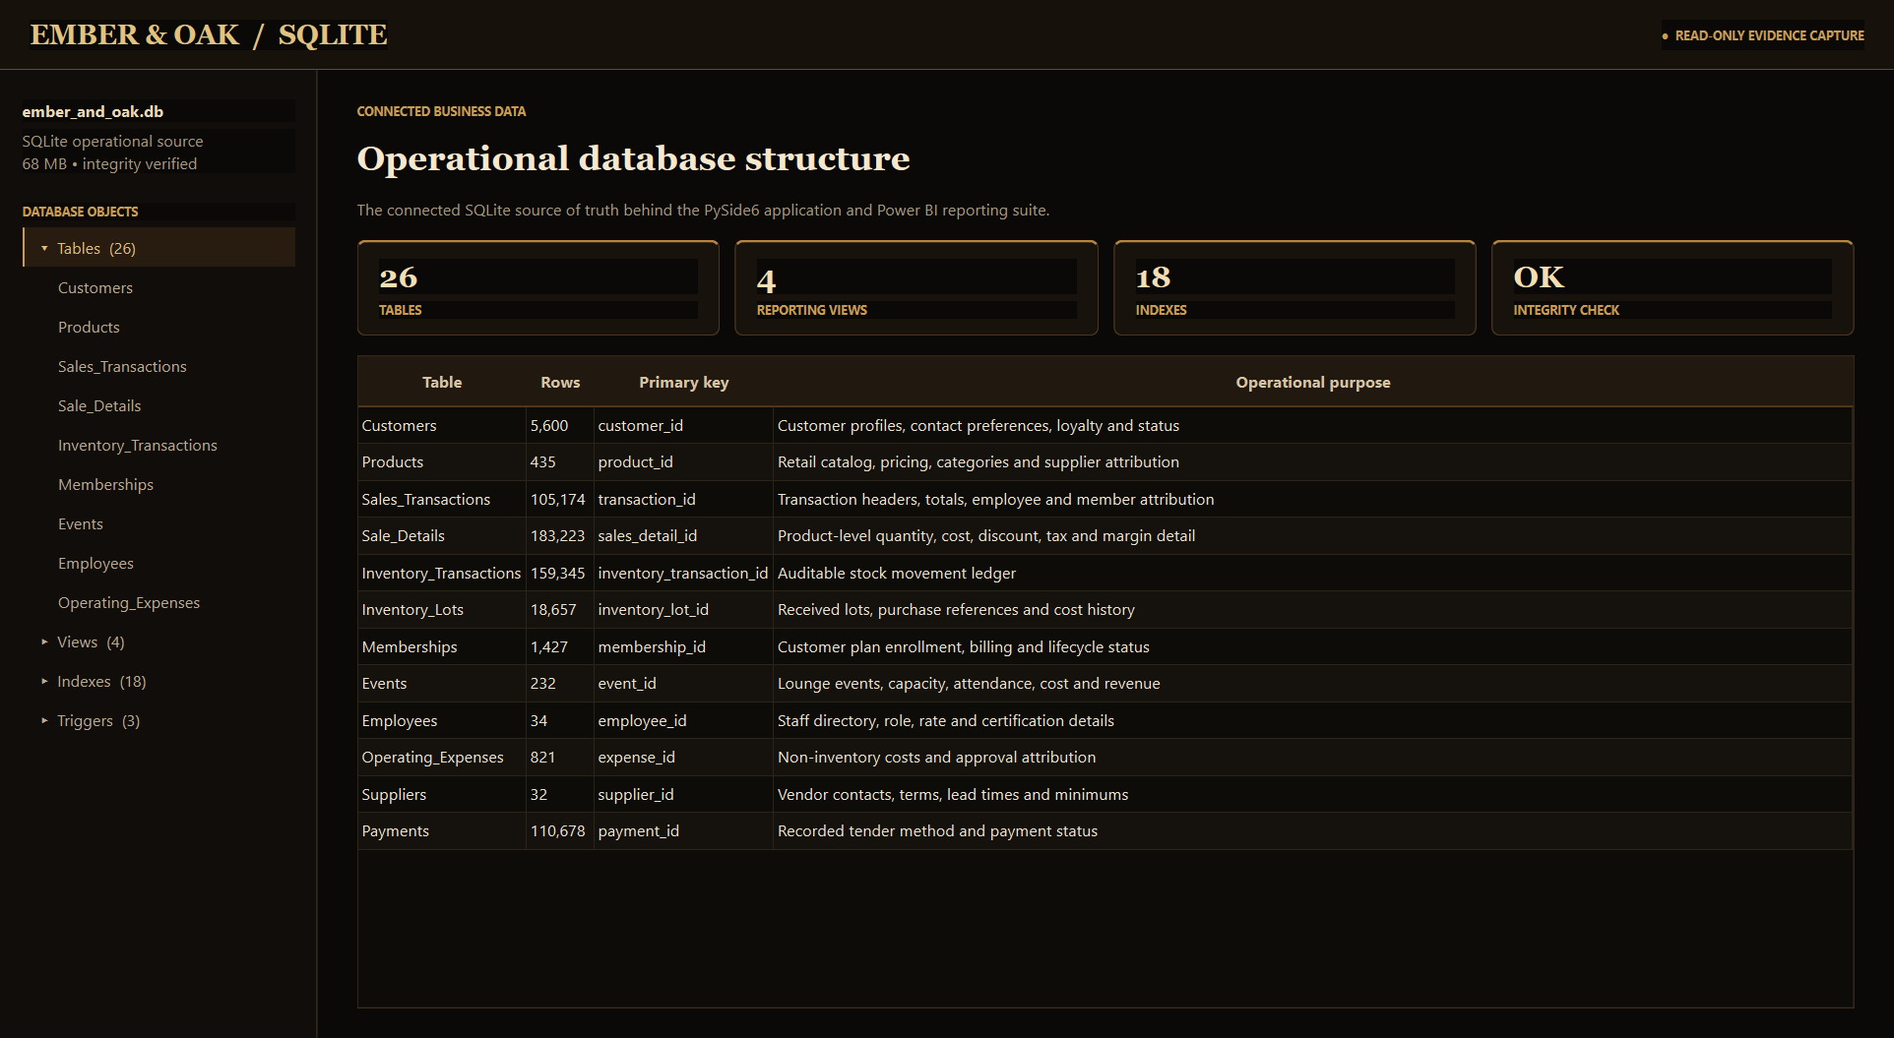Screen dimensions: 1894x1038
Task: Click the product_id primary key cell
Action: click(683, 461)
